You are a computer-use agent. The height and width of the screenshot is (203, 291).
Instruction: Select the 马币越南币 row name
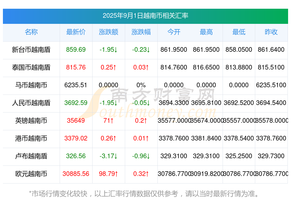pos(31,85)
